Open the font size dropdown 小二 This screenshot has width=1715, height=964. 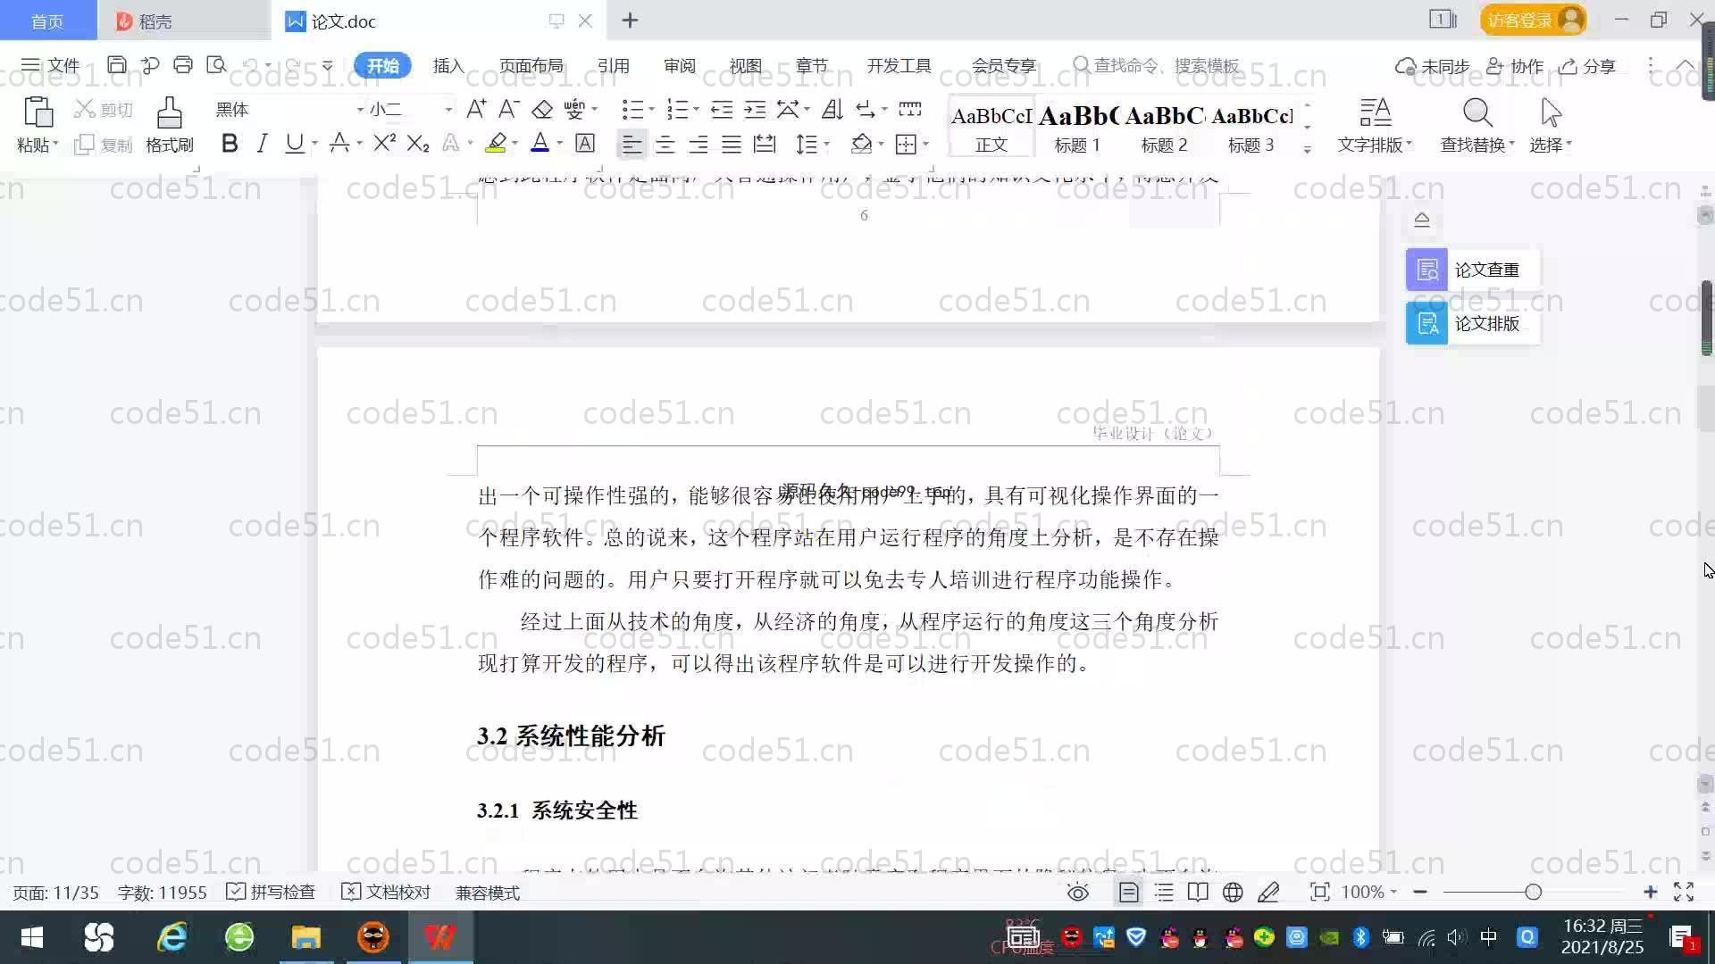point(448,110)
